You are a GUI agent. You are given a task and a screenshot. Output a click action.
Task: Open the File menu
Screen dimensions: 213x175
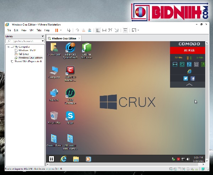pyautogui.click(x=9, y=30)
